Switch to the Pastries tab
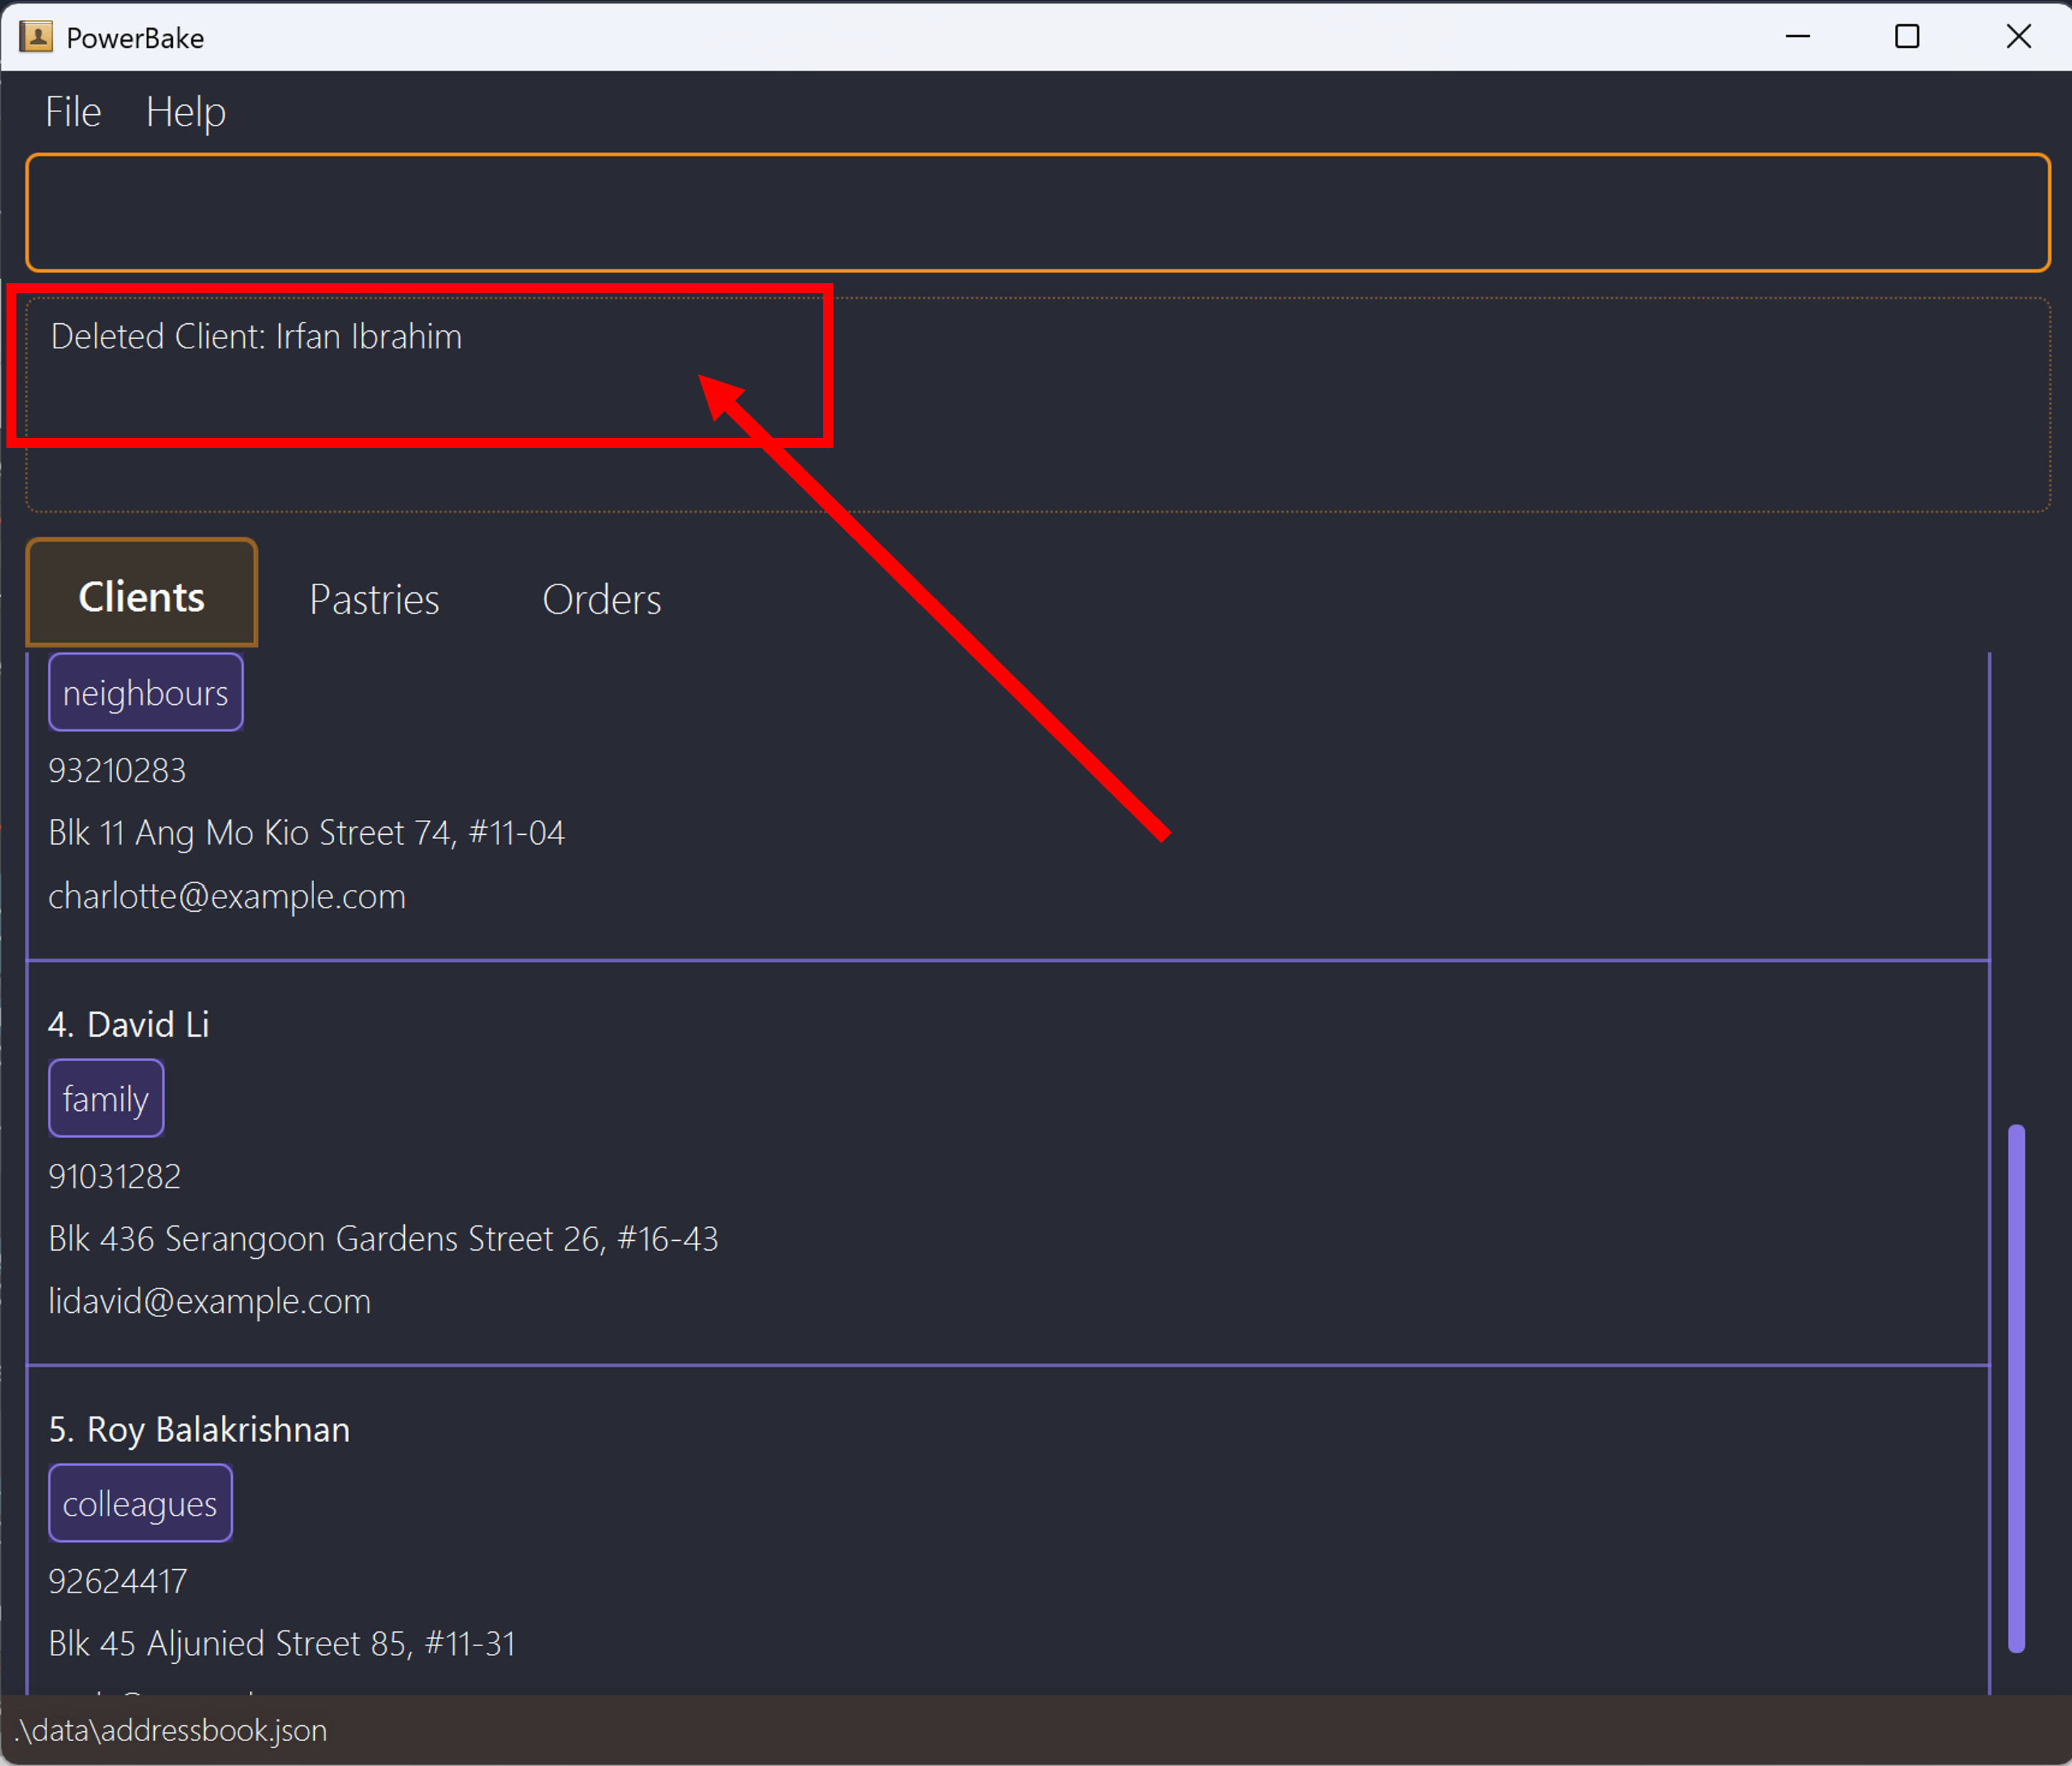The image size is (2072, 1766). 374,599
